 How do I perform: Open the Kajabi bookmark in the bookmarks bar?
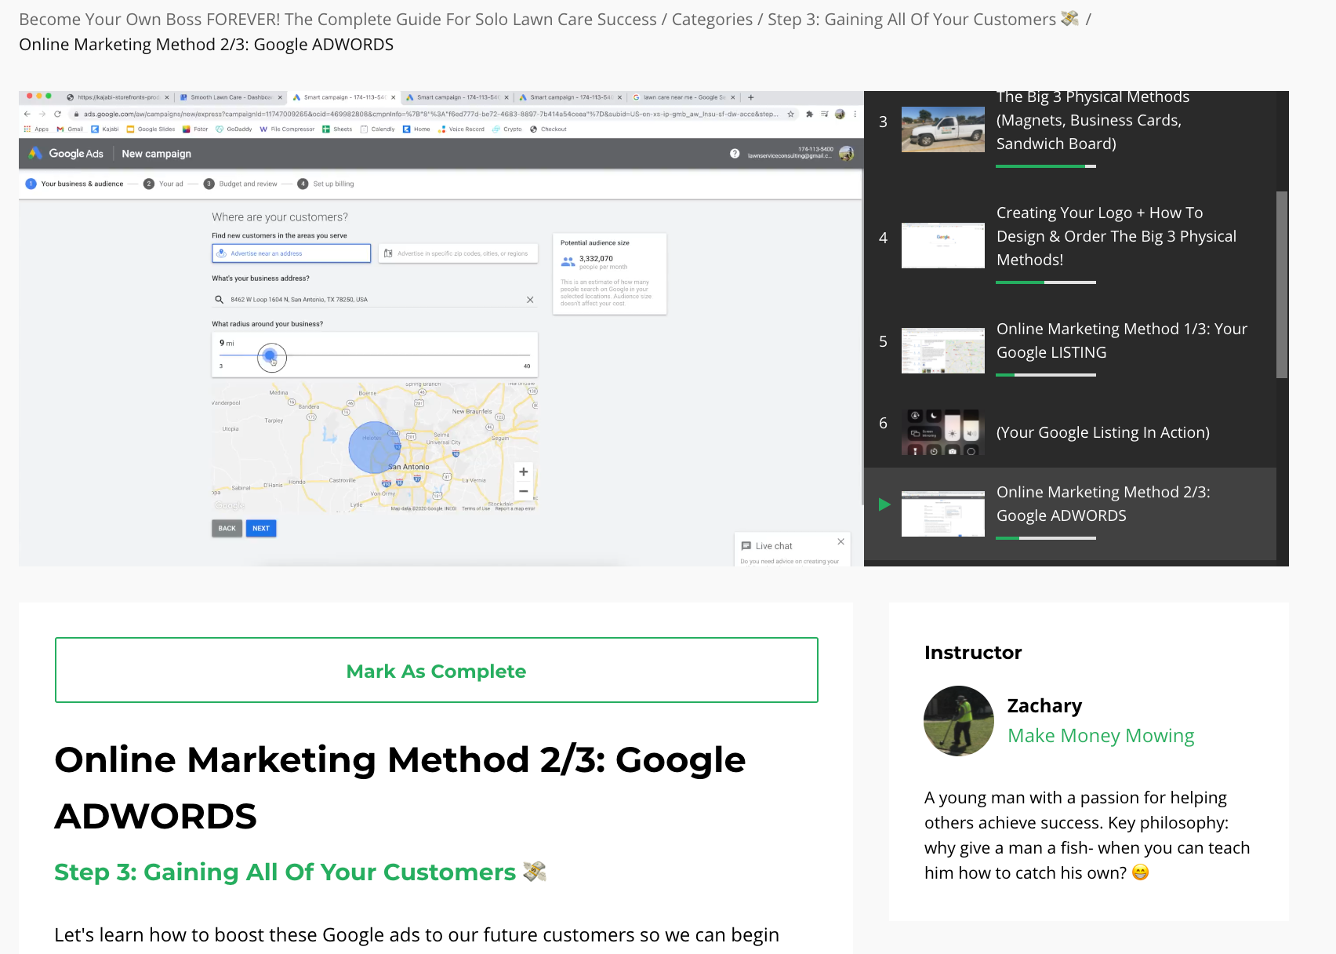pyautogui.click(x=105, y=129)
